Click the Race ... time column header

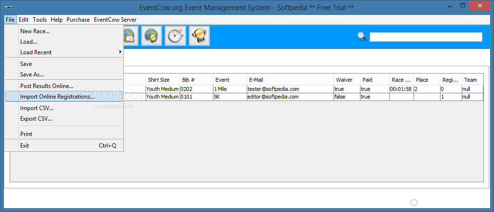[x=401, y=80]
